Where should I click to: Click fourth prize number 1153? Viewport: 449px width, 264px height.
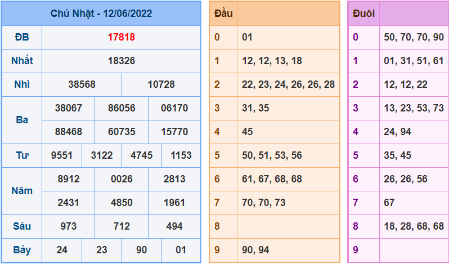[181, 155]
